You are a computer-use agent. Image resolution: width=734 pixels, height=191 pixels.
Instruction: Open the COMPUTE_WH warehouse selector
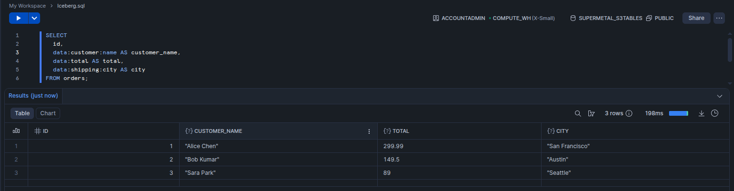coord(523,18)
